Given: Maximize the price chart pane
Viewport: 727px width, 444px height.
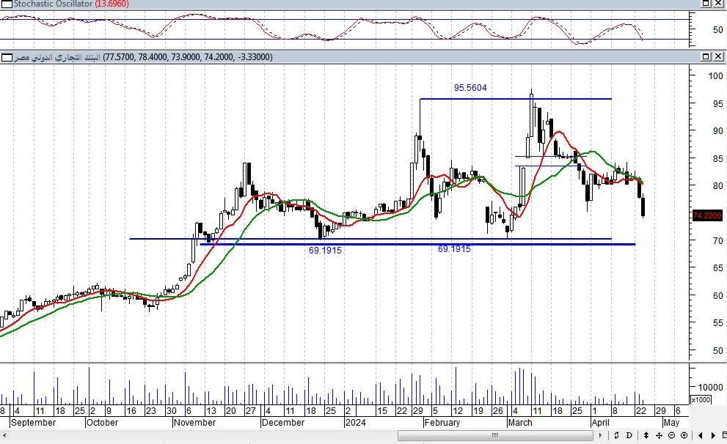Looking at the screenshot, I should click(x=705, y=56).
